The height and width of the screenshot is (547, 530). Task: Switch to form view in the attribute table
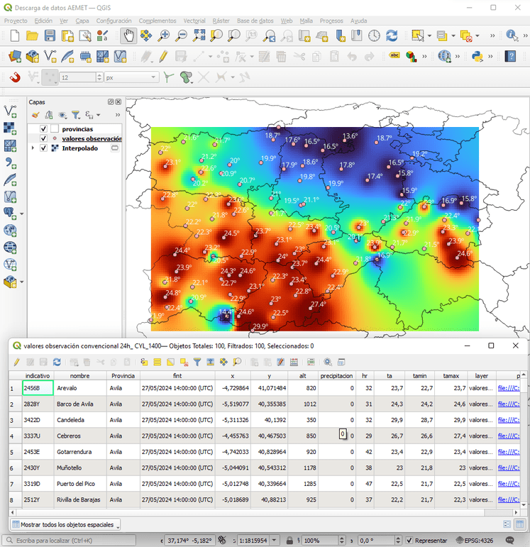tap(507, 524)
